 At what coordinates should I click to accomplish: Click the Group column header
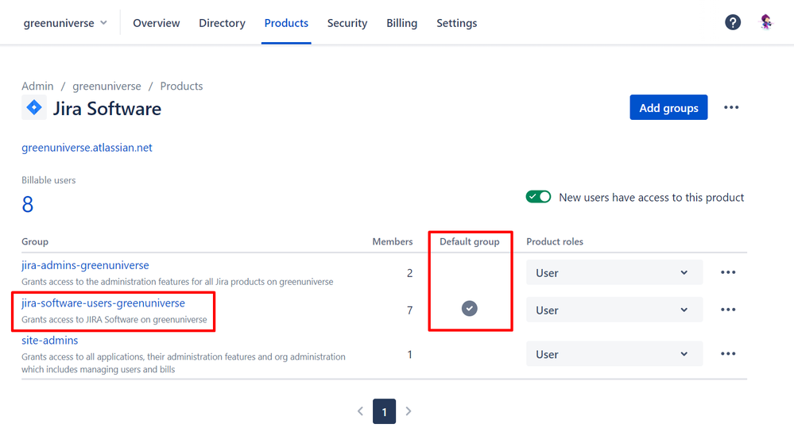[35, 241]
